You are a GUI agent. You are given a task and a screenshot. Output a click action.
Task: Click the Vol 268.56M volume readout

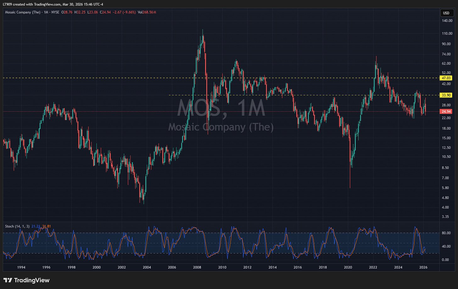[x=147, y=12]
